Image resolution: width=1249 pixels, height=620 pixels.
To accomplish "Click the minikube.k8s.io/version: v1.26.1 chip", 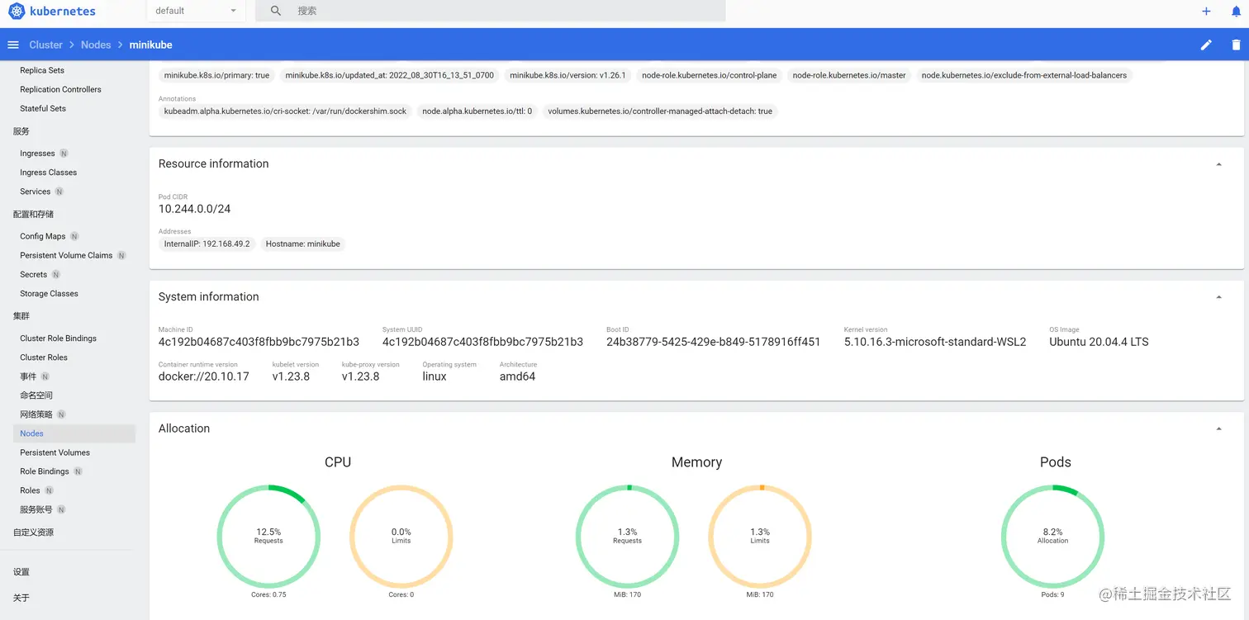I will pyautogui.click(x=568, y=75).
